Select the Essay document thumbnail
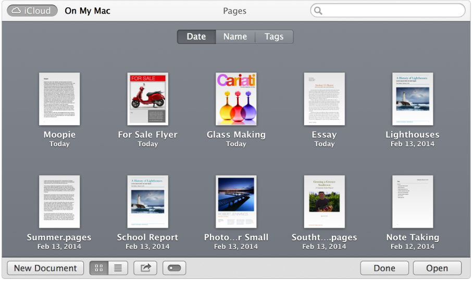The image size is (473, 281). 325,99
